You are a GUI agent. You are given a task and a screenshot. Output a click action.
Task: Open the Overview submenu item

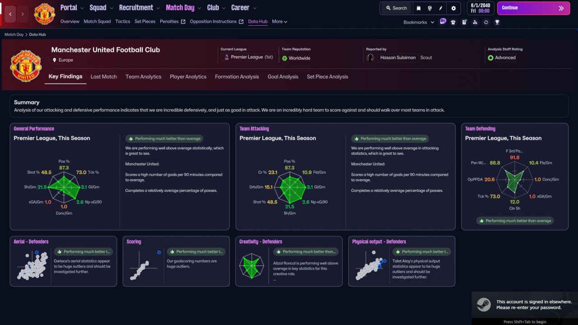pos(70,22)
